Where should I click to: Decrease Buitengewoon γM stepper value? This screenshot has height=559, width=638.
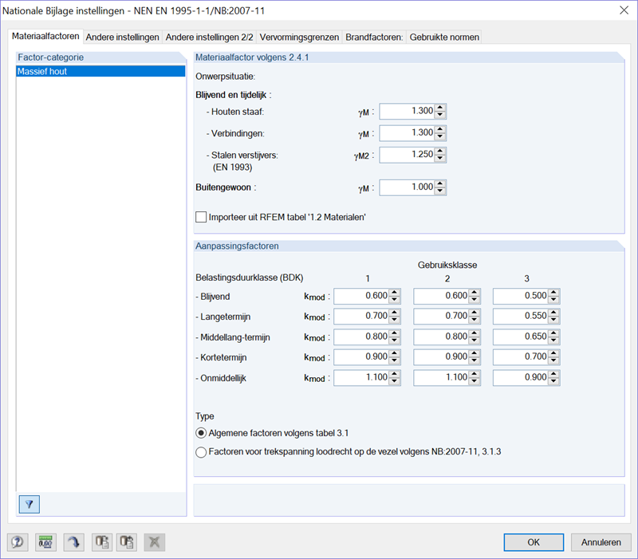(x=440, y=191)
